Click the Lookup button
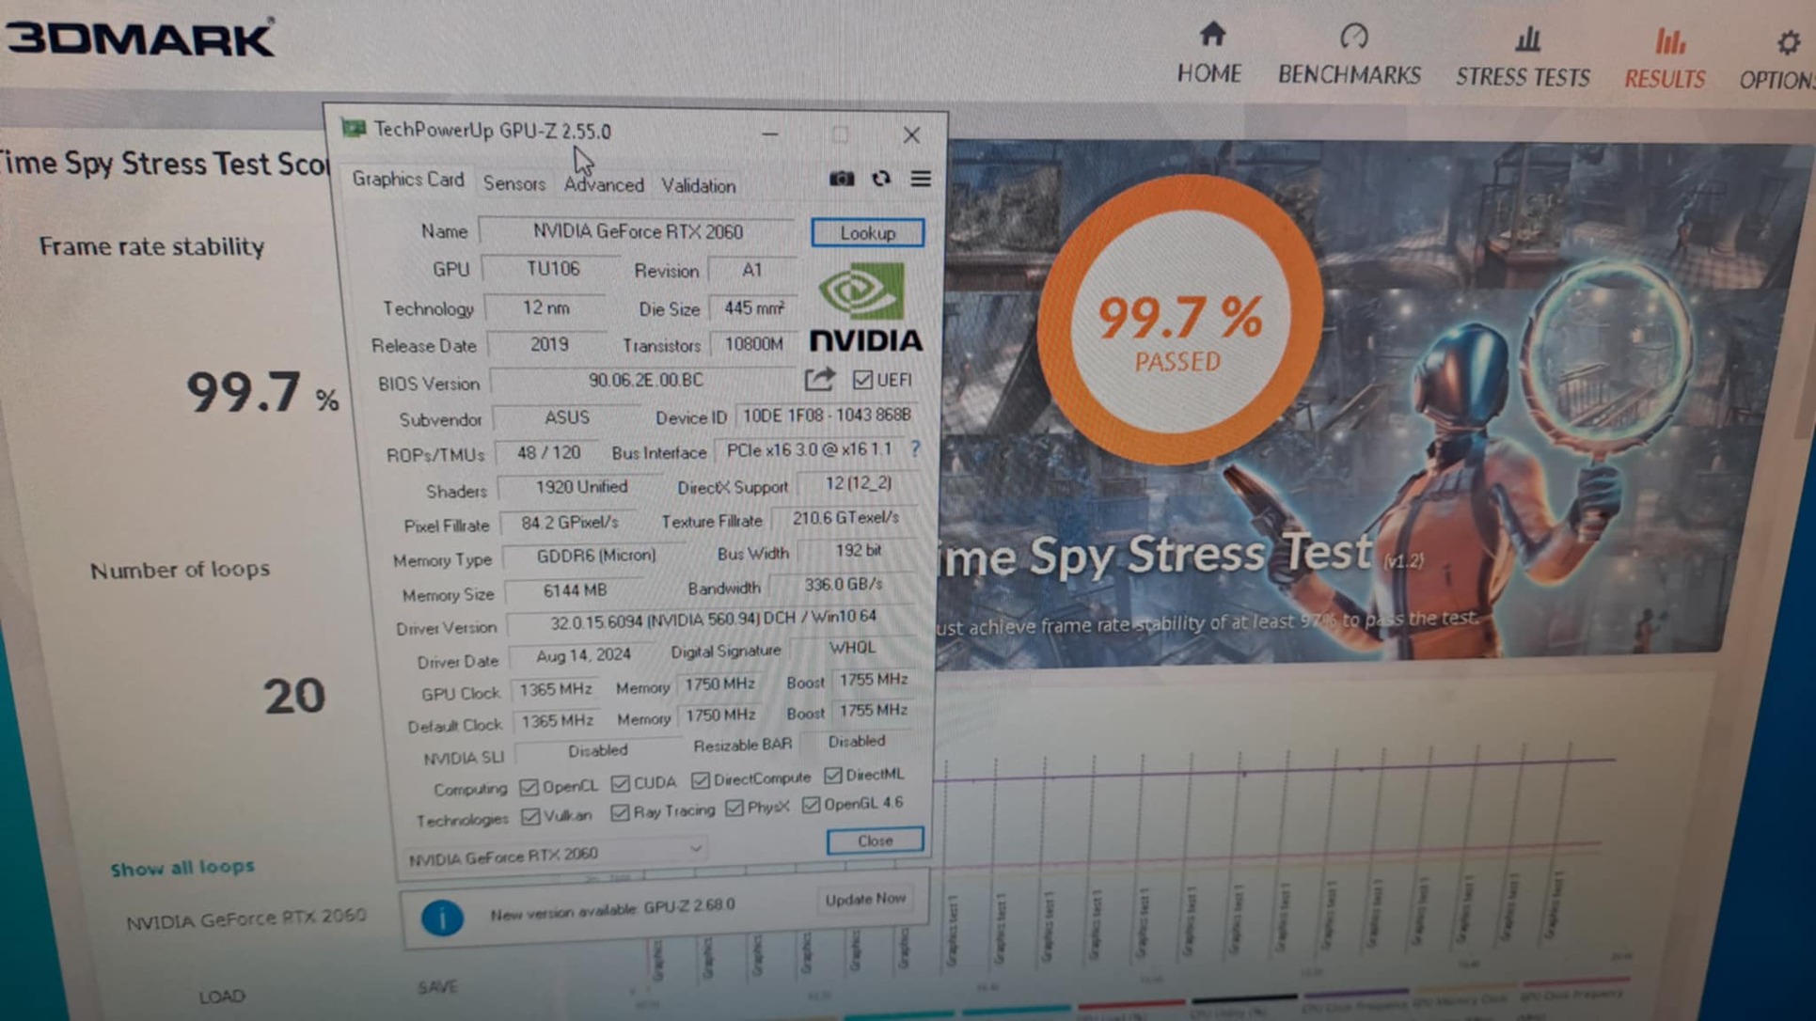The image size is (1816, 1021). click(867, 233)
